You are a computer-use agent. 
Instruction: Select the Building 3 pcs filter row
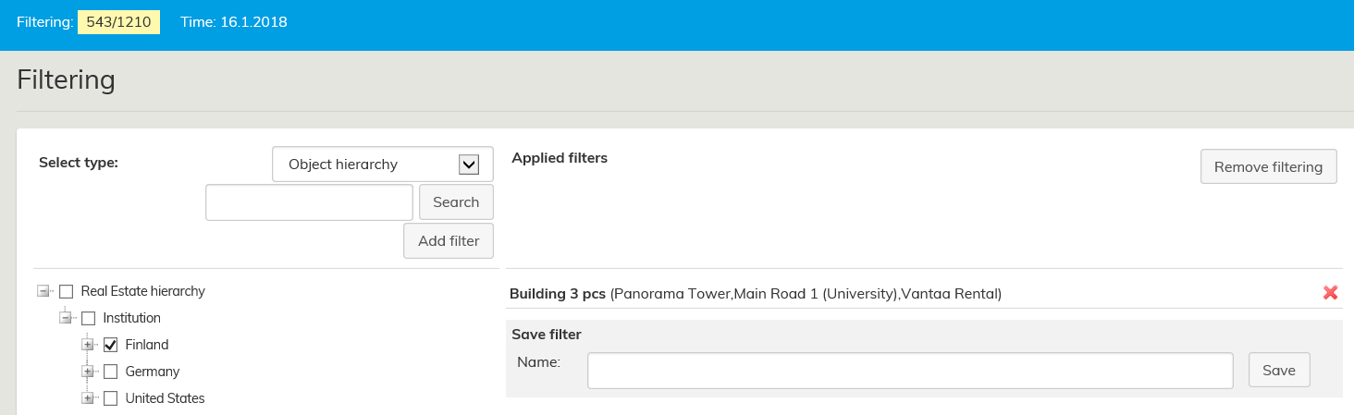pyautogui.click(x=755, y=294)
